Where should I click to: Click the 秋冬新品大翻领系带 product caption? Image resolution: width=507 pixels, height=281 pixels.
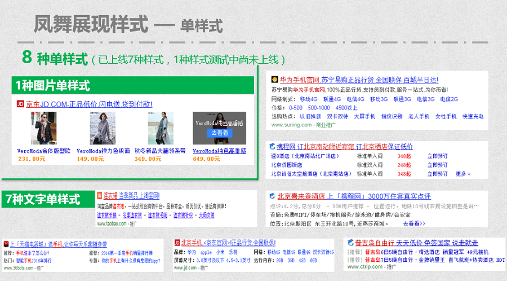159,151
